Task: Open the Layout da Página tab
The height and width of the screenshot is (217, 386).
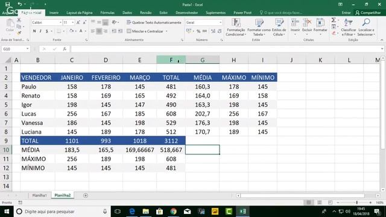Action: (79, 13)
